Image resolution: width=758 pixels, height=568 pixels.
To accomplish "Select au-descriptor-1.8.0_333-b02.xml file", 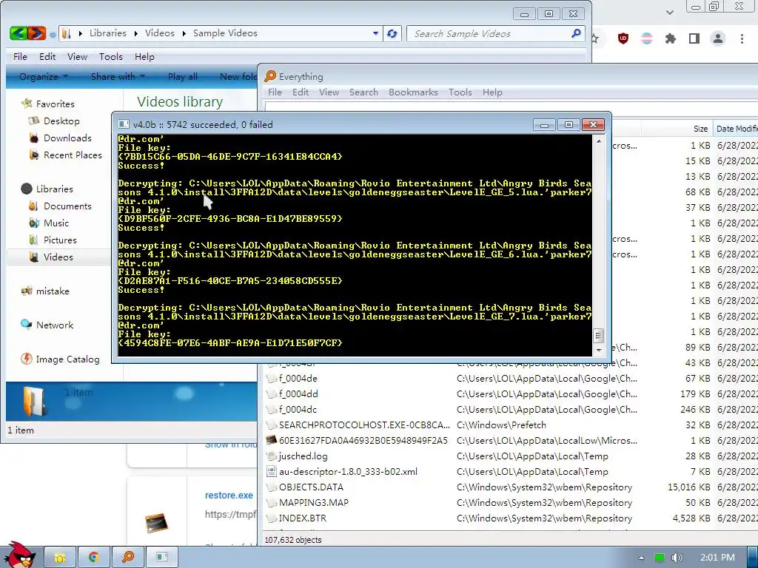I will pyautogui.click(x=348, y=471).
